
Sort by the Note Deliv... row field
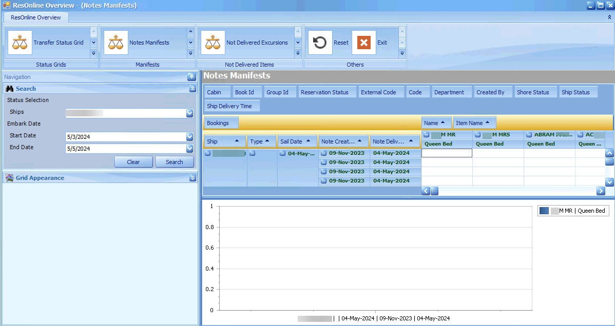395,141
